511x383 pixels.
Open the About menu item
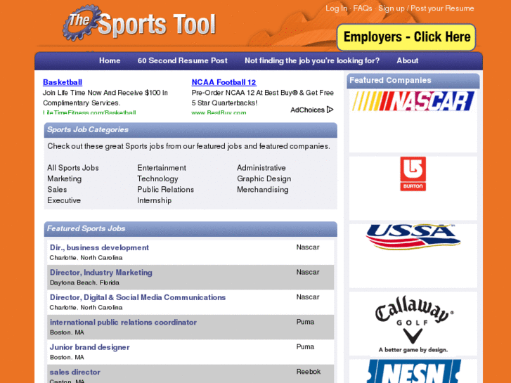pos(407,60)
